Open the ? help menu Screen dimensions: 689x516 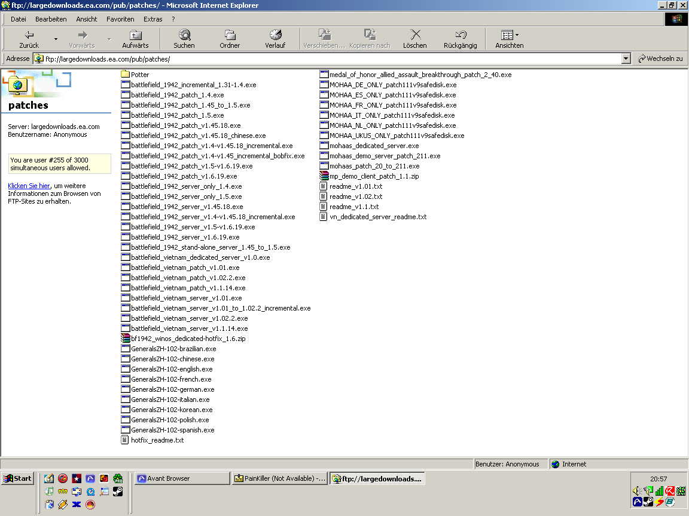click(173, 19)
